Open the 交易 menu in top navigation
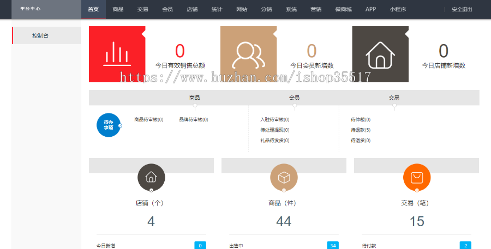Viewport: 491px width, 249px height. coord(143,9)
